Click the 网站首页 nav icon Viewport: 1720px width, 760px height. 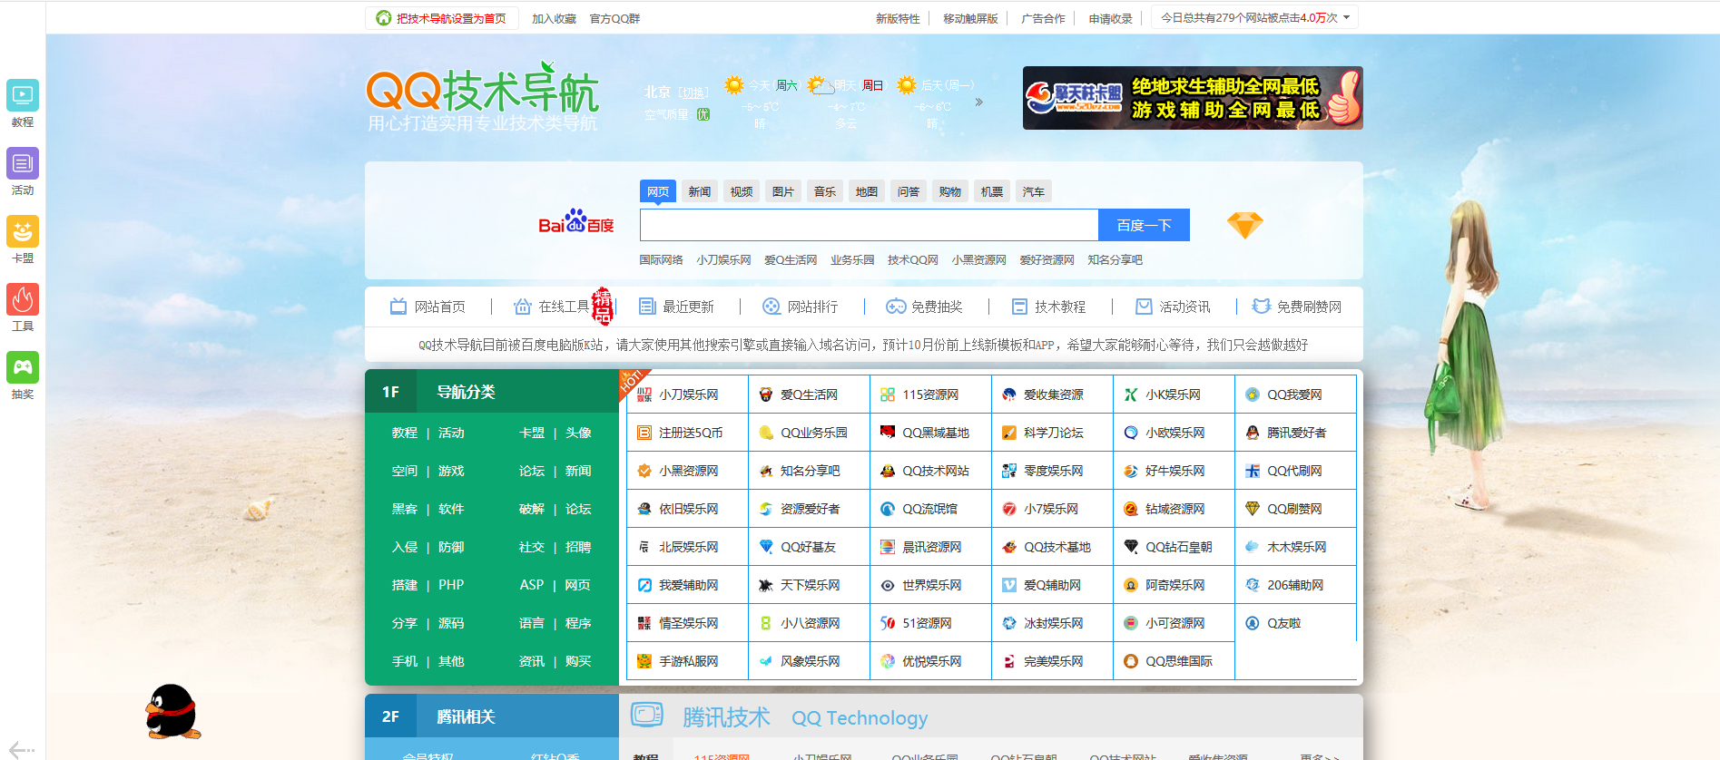click(x=398, y=307)
